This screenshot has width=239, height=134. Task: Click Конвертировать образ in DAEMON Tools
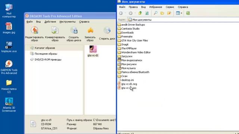pos(55,34)
